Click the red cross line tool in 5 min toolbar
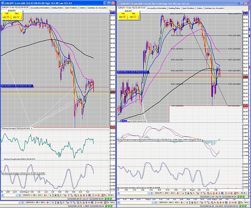 click(x=78, y=195)
